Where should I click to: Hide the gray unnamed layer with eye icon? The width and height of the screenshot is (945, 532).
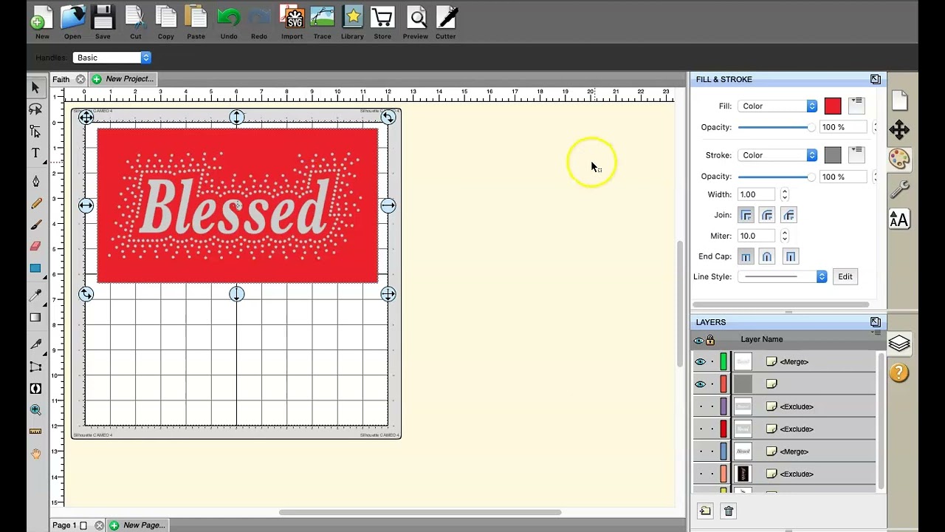point(700,384)
